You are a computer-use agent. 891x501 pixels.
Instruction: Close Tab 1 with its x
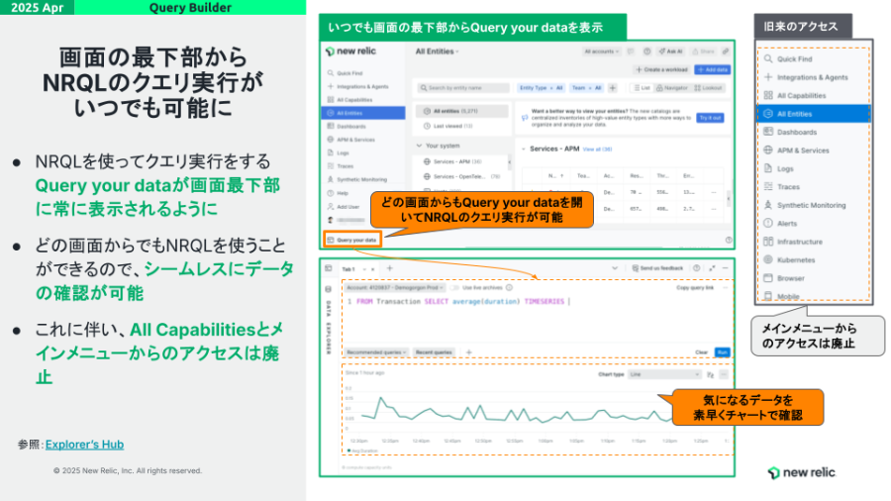[373, 268]
